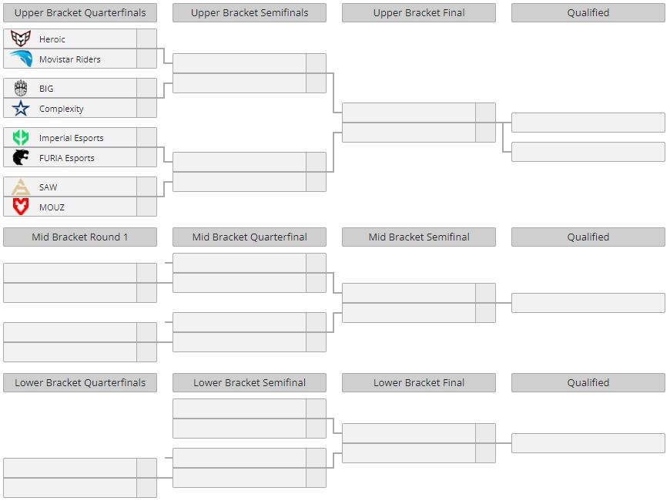Open the FURIA Esports team name link

[x=67, y=158]
